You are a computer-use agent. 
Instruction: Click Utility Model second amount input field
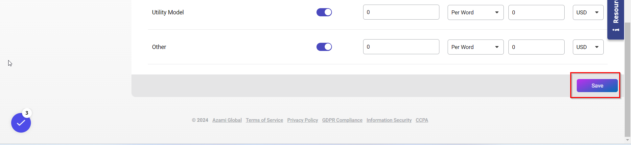536,12
